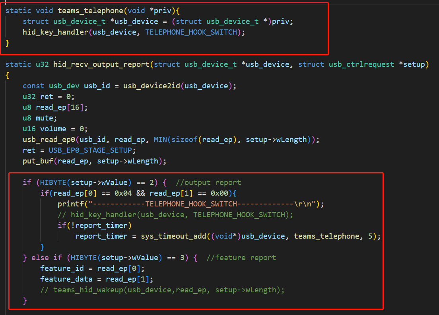This screenshot has height=315, width=439.
Task: Place cursor on usb_read_ep0 call
Action: click(49, 140)
